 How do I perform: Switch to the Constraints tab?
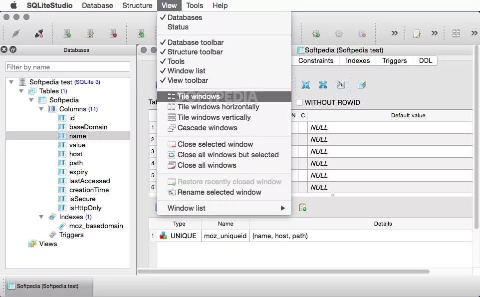[315, 60]
